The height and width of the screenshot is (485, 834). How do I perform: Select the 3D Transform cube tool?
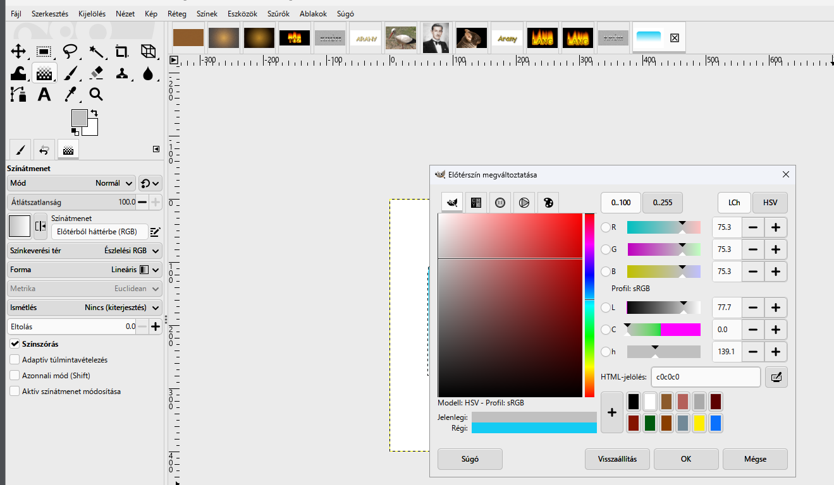[147, 52]
